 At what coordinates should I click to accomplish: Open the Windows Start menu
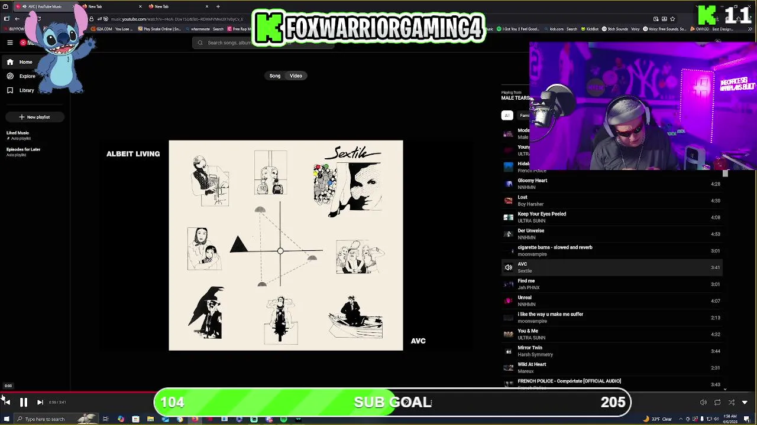point(6,419)
